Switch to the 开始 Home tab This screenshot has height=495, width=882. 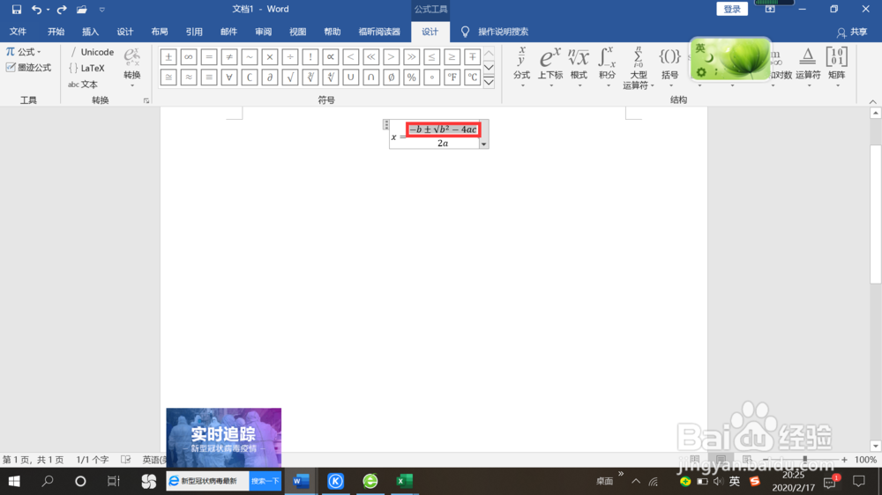click(x=56, y=32)
